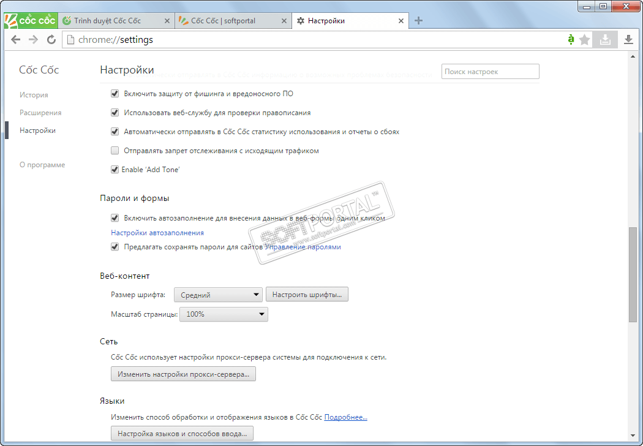Click Изменить настройки прокси-сервера button
The height and width of the screenshot is (446, 643).
pos(183,374)
